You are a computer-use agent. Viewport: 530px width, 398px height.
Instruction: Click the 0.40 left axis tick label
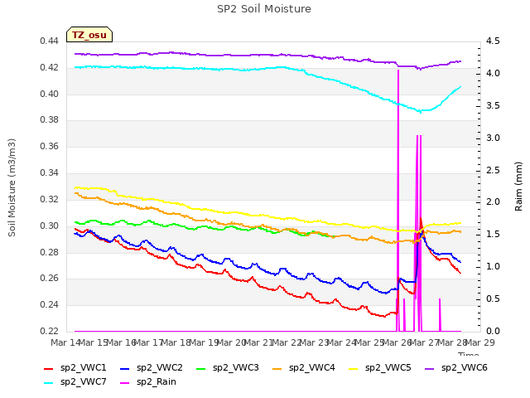coord(50,94)
